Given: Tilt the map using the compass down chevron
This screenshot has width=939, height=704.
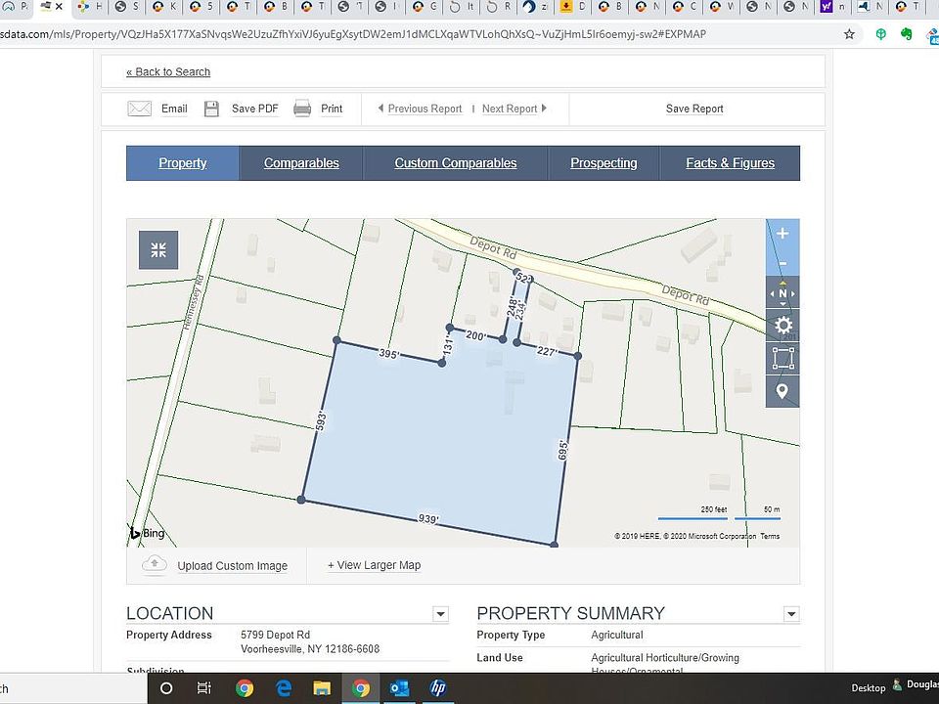Looking at the screenshot, I should point(782,303).
